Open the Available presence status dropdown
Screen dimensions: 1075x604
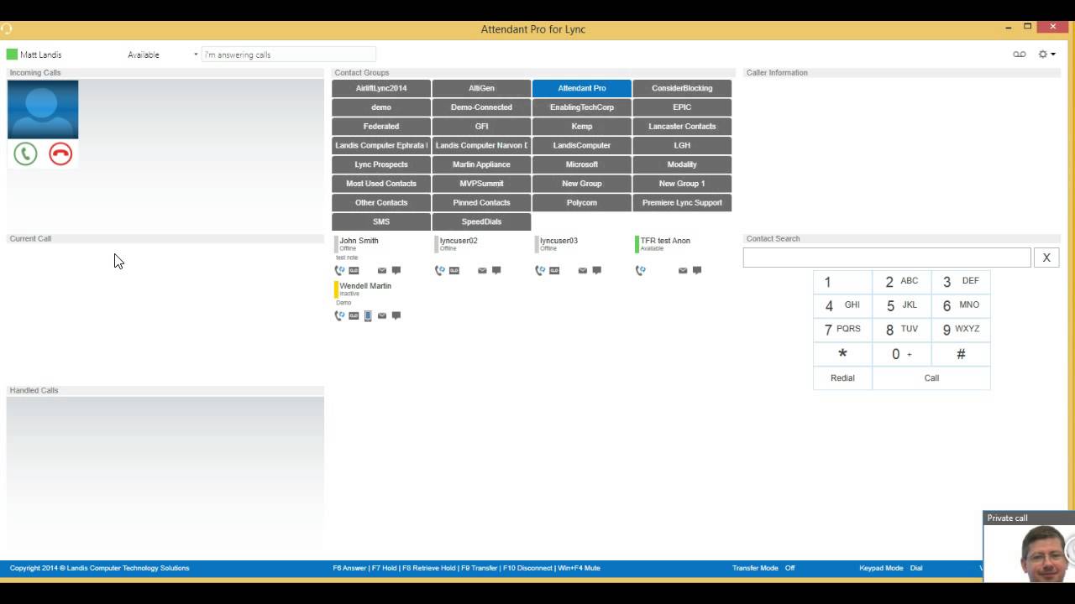click(162, 55)
